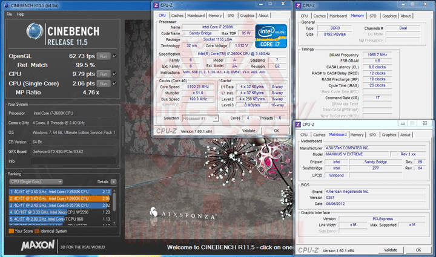Viewport: 436px width, 257px height.
Task: Select CPU tab in the Memory CPU-Z window
Action: [x=304, y=16]
